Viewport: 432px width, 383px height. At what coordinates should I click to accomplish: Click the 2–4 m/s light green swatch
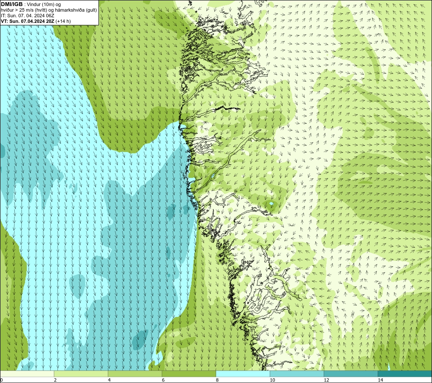click(81, 374)
